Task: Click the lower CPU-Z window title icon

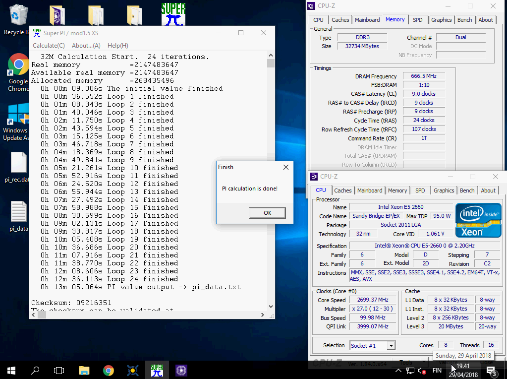Action: [x=314, y=177]
